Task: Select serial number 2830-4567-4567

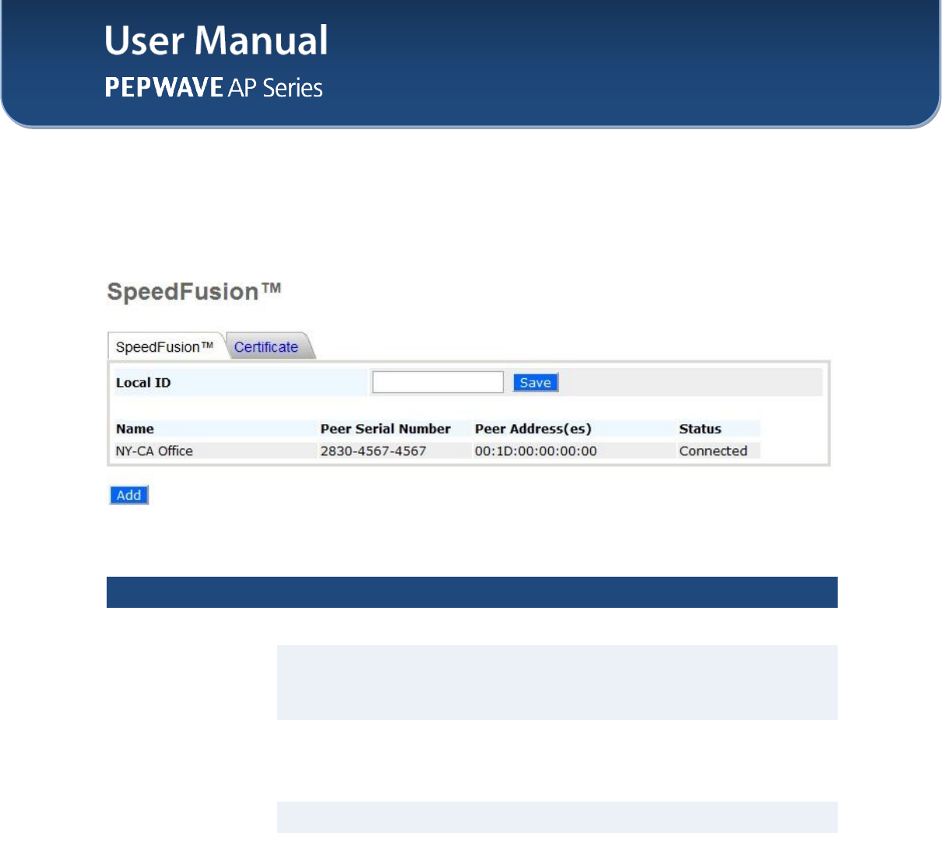Action: coord(373,451)
